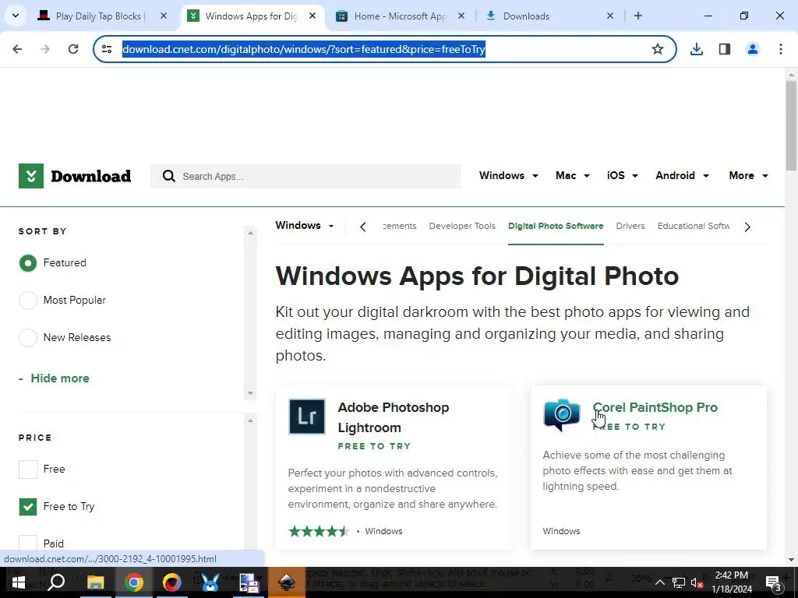Click Chrome icon in taskbar
Image resolution: width=798 pixels, height=598 pixels.
pyautogui.click(x=134, y=582)
